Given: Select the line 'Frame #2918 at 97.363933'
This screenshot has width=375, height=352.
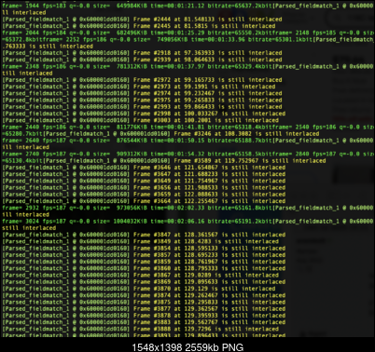Looking at the screenshot, I should pos(142,53).
